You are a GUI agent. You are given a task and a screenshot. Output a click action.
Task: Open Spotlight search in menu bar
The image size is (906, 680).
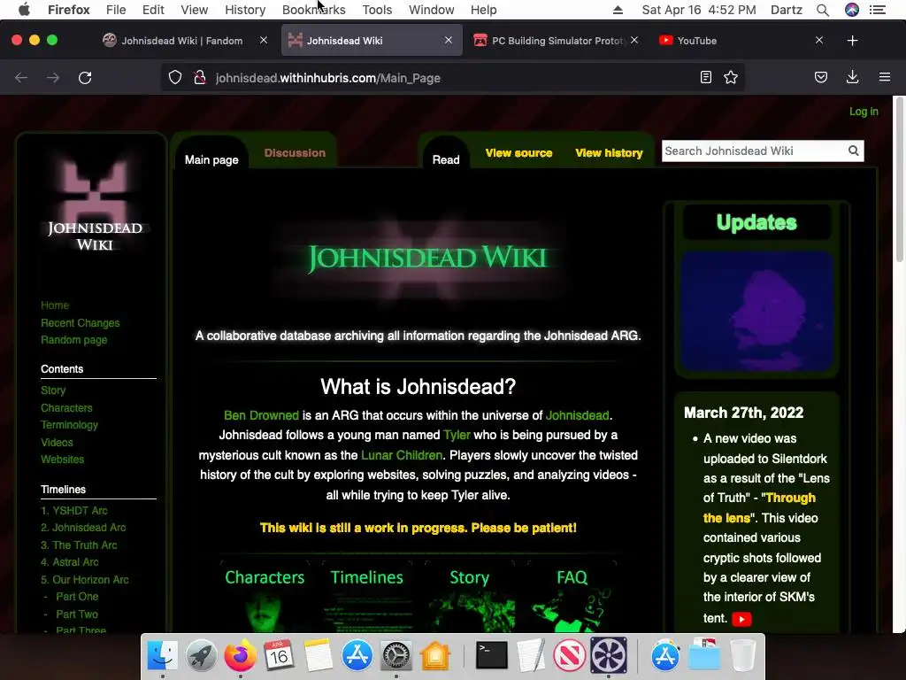[823, 10]
